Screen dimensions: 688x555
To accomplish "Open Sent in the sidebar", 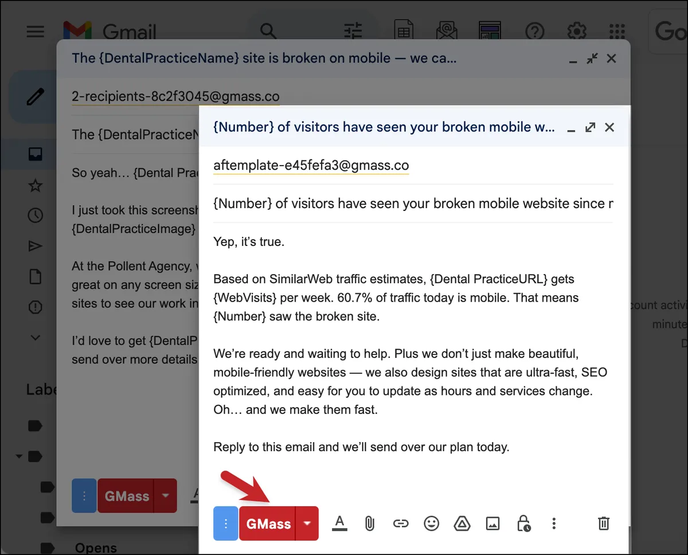I will tap(36, 246).
